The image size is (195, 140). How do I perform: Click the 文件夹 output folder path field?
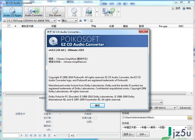coord(154,118)
